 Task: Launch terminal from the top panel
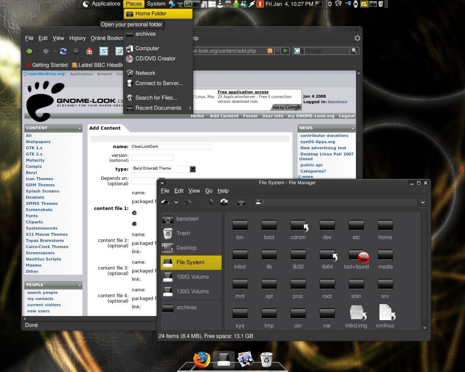(x=188, y=4)
